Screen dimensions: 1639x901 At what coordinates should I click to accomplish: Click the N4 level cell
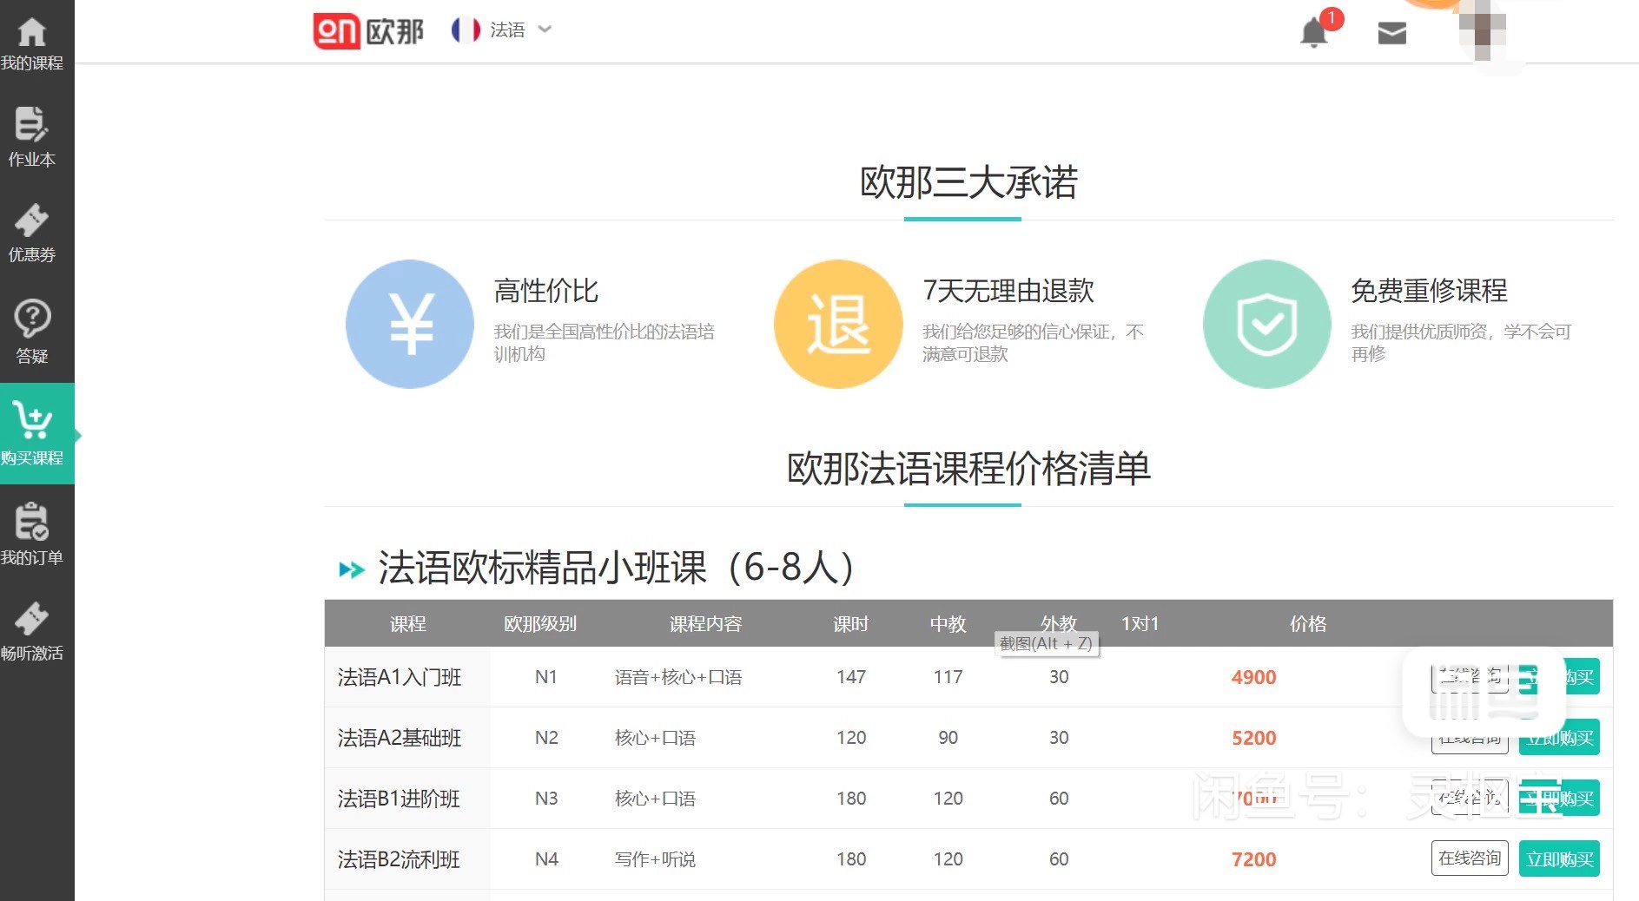pyautogui.click(x=546, y=859)
